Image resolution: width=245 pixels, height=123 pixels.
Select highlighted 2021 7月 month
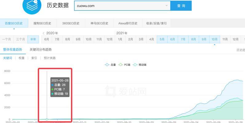click(x=183, y=39)
